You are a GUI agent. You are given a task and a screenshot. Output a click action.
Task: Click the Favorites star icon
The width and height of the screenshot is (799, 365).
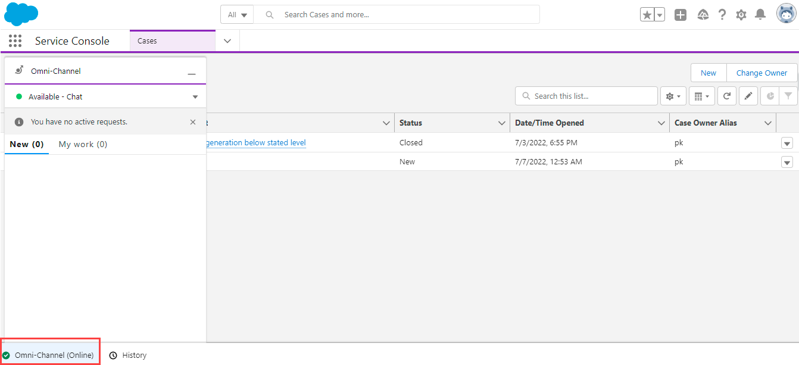point(647,15)
